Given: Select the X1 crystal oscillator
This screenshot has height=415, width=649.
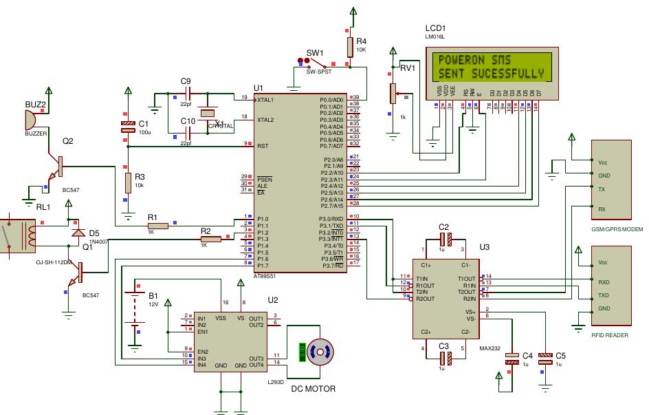Looking at the screenshot, I should [x=208, y=113].
